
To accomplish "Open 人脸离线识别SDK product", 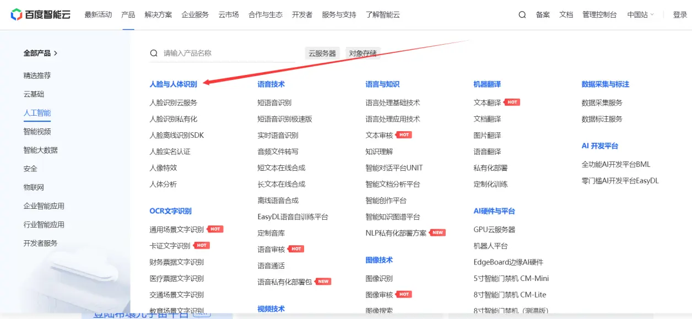I will pyautogui.click(x=176, y=135).
